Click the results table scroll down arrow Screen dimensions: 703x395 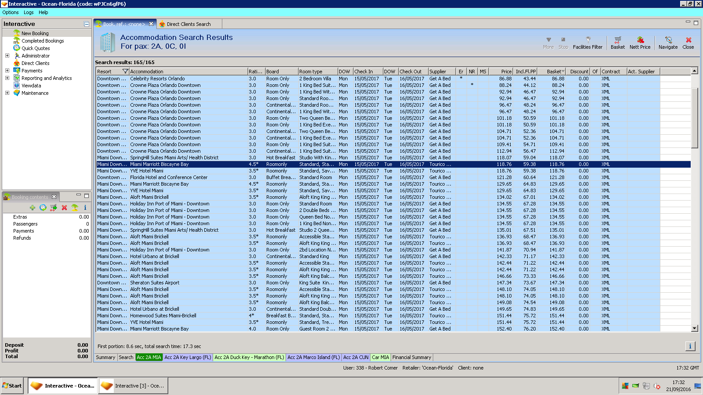pyautogui.click(x=694, y=328)
